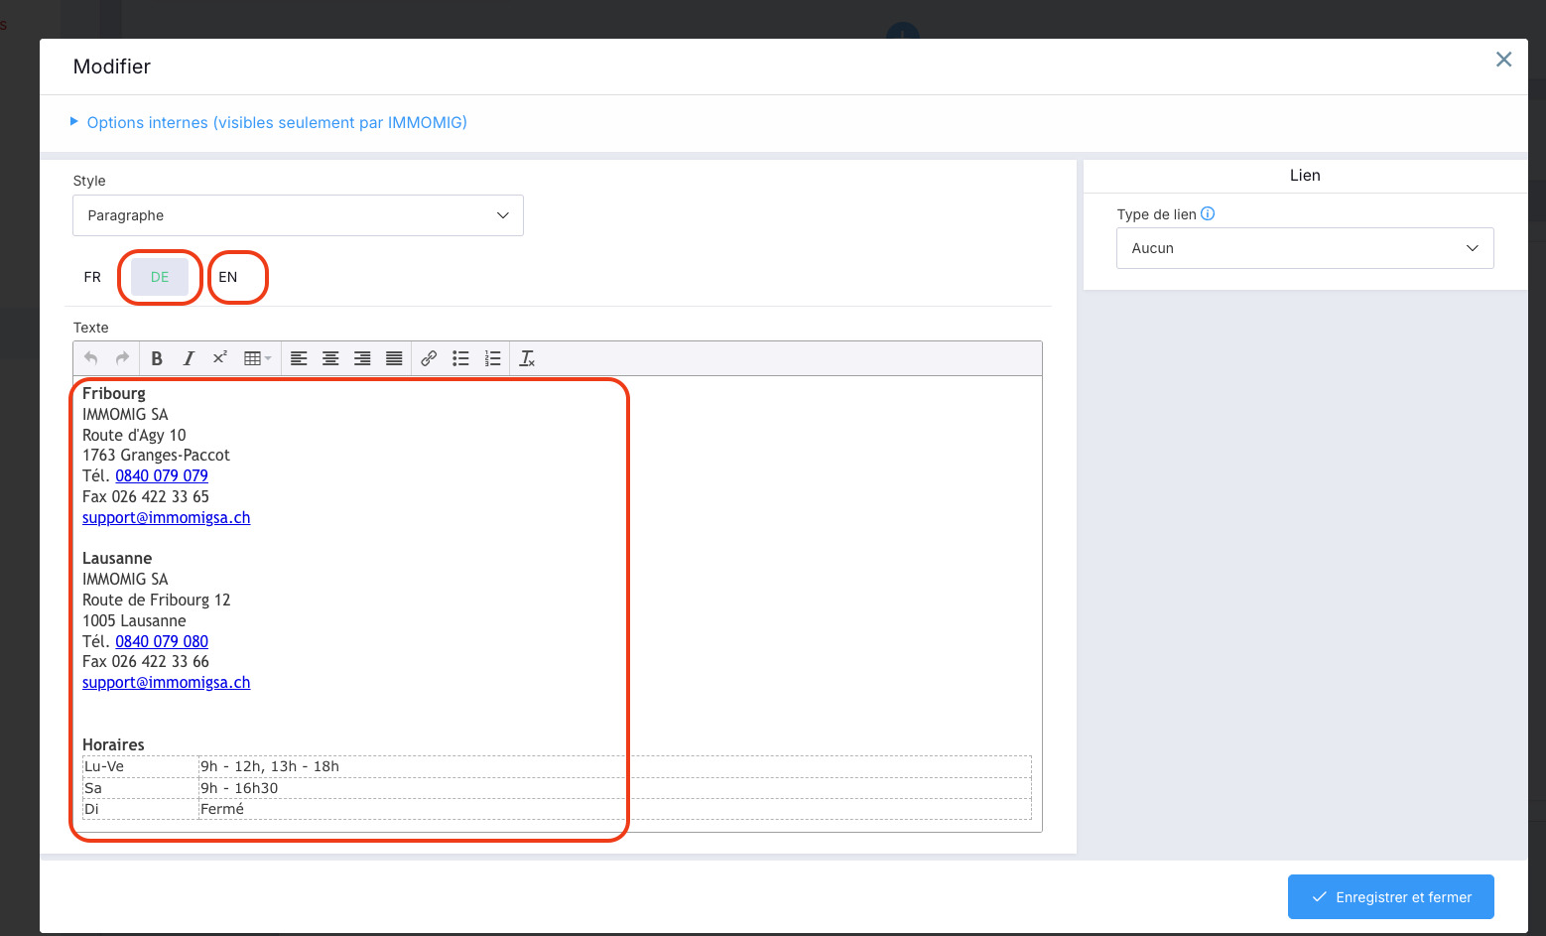
Task: Insert a bulleted list
Action: (x=460, y=358)
